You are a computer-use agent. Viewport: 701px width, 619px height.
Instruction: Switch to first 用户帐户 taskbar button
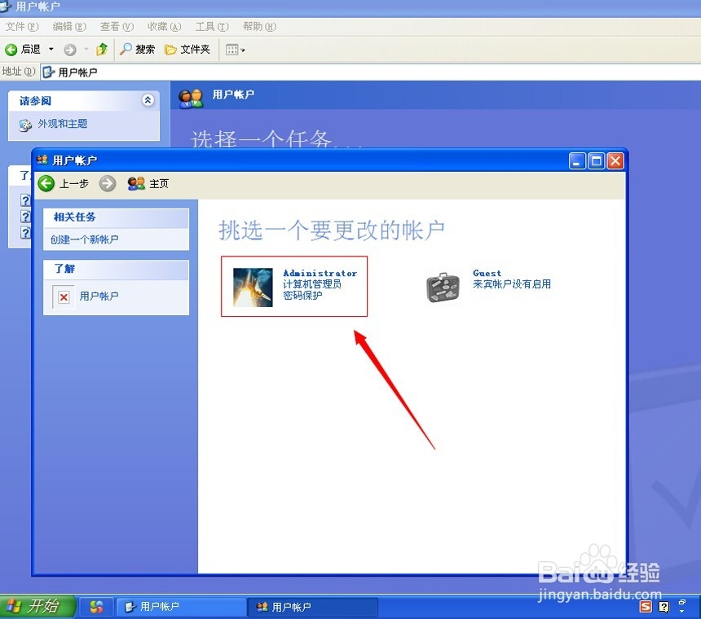181,607
